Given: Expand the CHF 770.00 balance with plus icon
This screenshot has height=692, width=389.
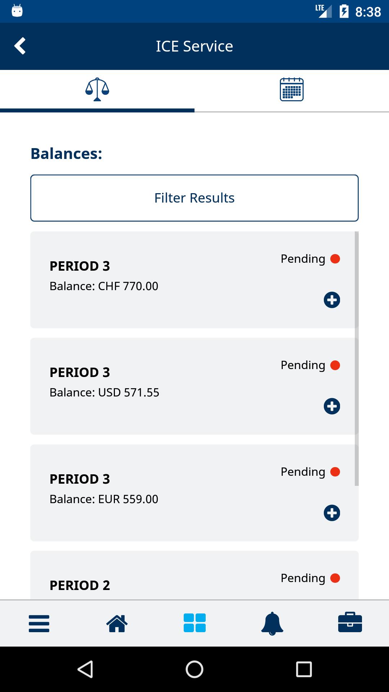Looking at the screenshot, I should [x=332, y=300].
